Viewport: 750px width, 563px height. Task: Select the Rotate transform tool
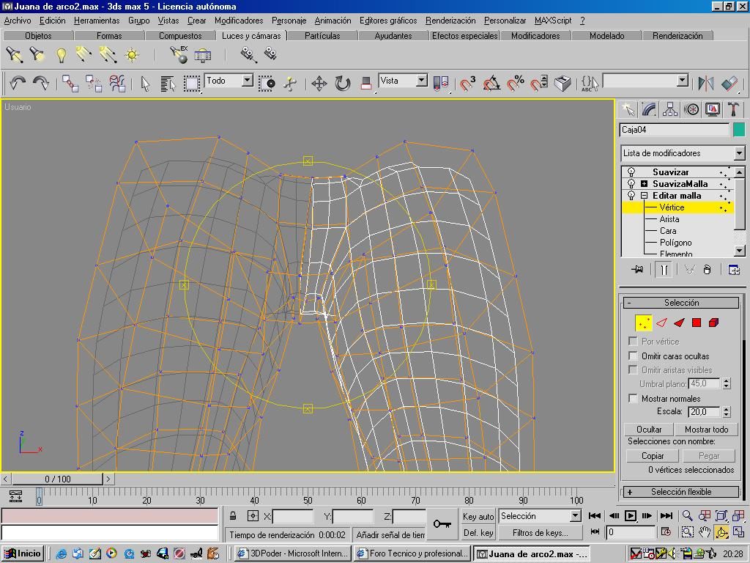click(342, 84)
